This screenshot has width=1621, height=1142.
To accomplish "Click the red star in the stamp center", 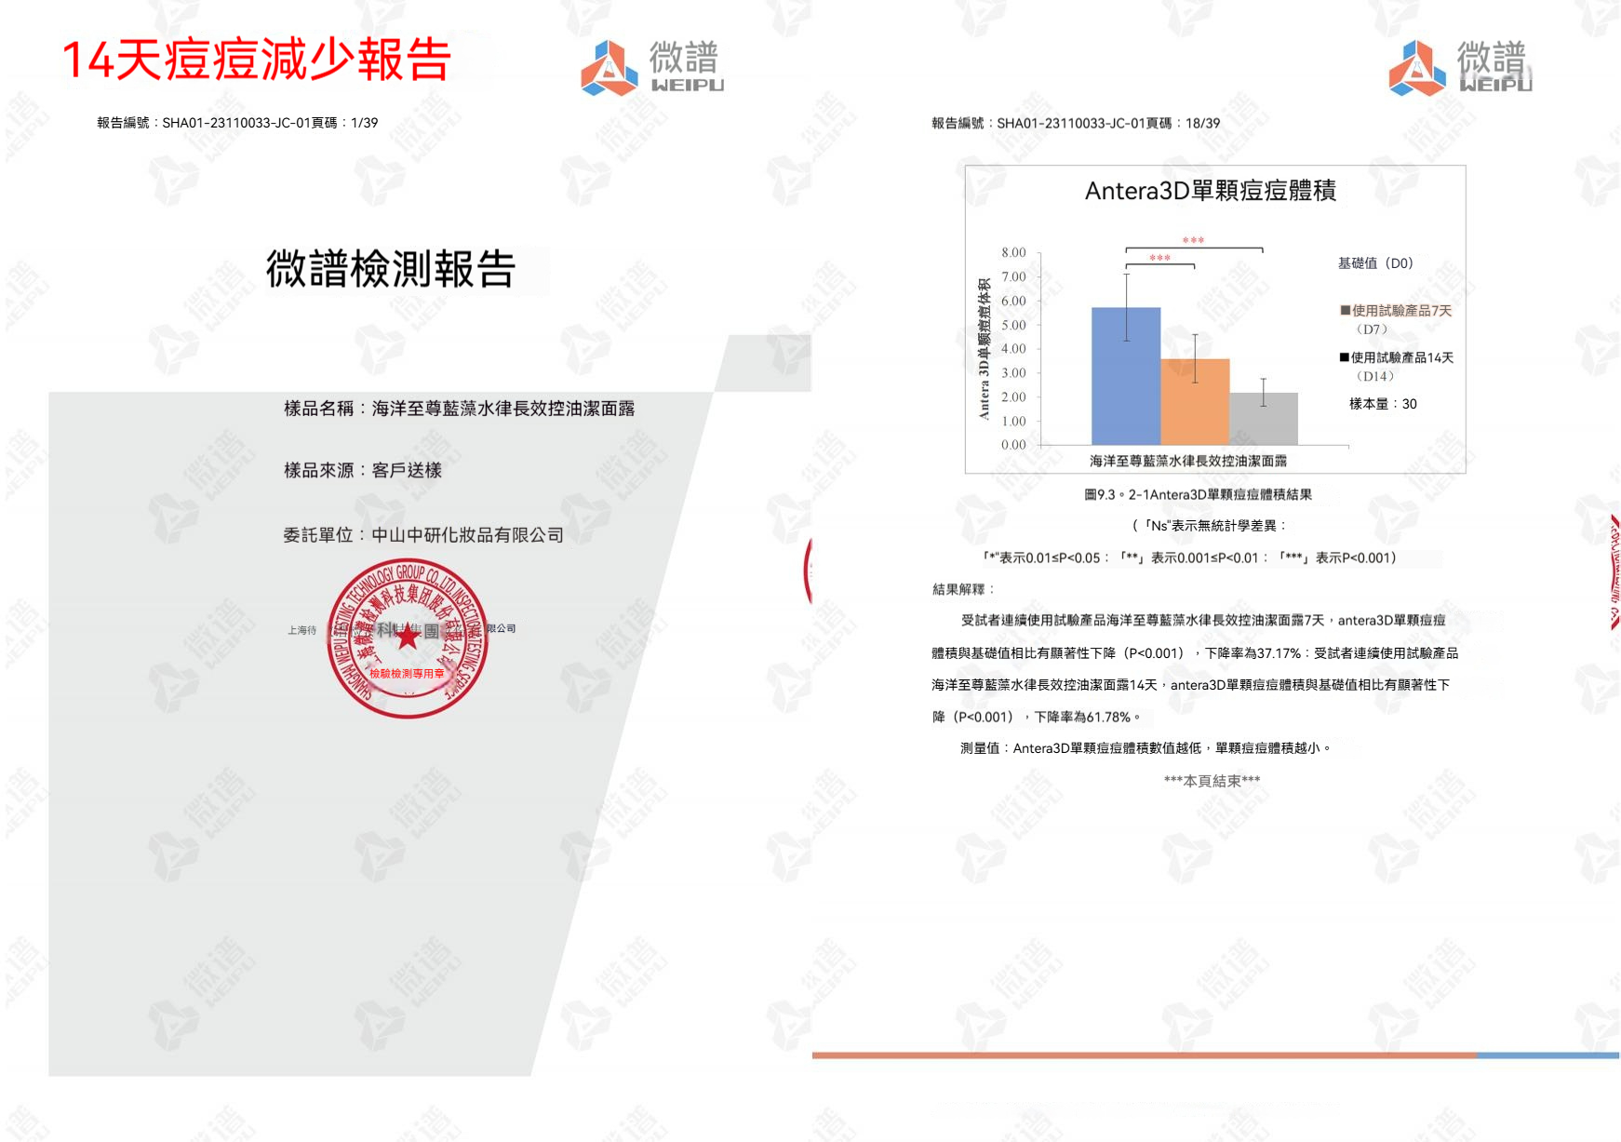I will click(x=408, y=638).
